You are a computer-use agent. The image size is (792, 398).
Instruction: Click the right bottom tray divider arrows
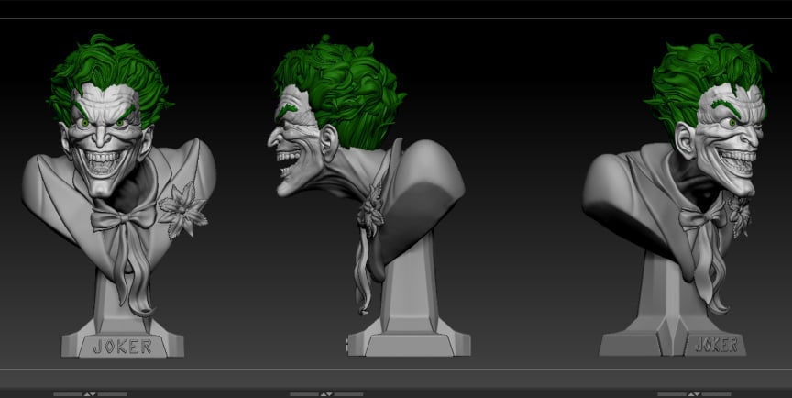694,394
